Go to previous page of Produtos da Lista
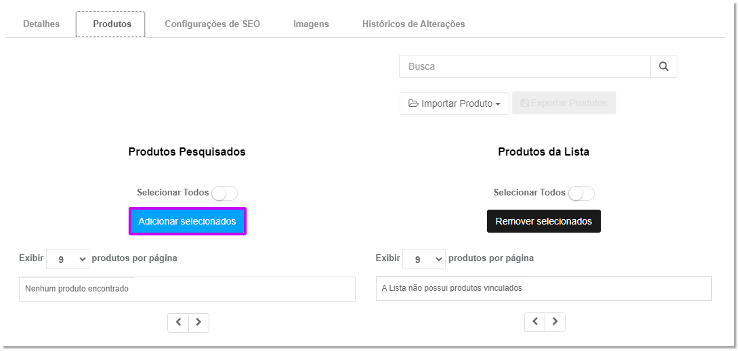This screenshot has height=351, width=739. coord(535,322)
